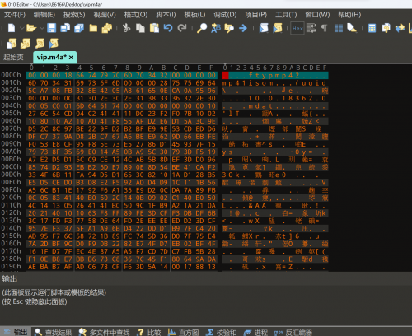Click the second scroll icon in lower toolbar
The image size is (412, 336).
click(26, 44)
